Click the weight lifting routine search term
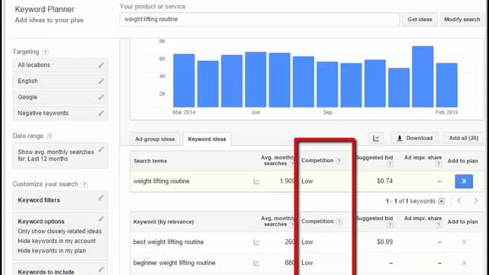The width and height of the screenshot is (489, 275). (x=161, y=181)
